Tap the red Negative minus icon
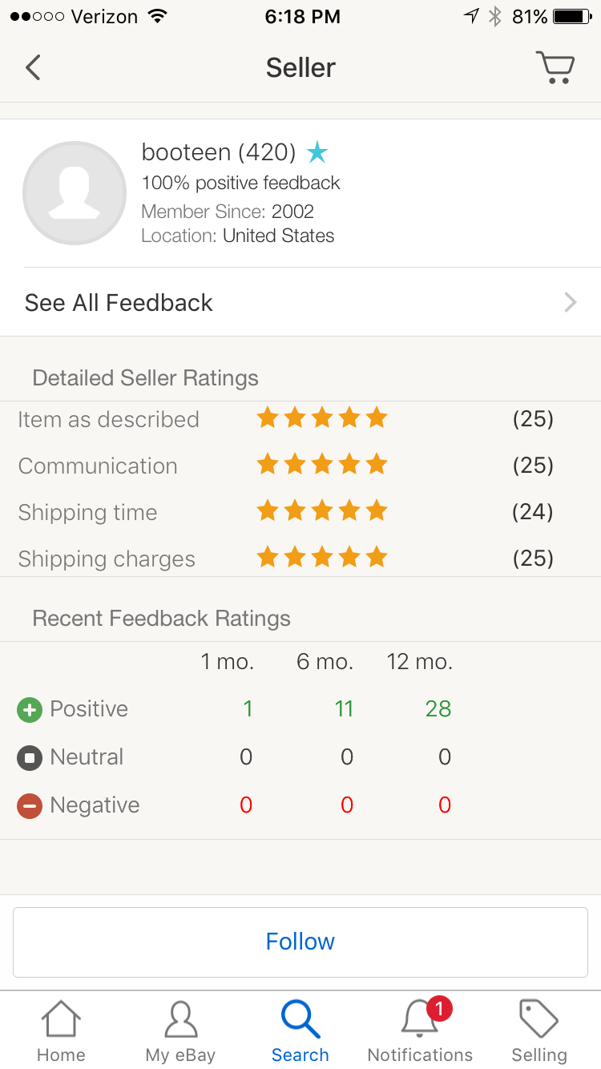 pos(29,805)
